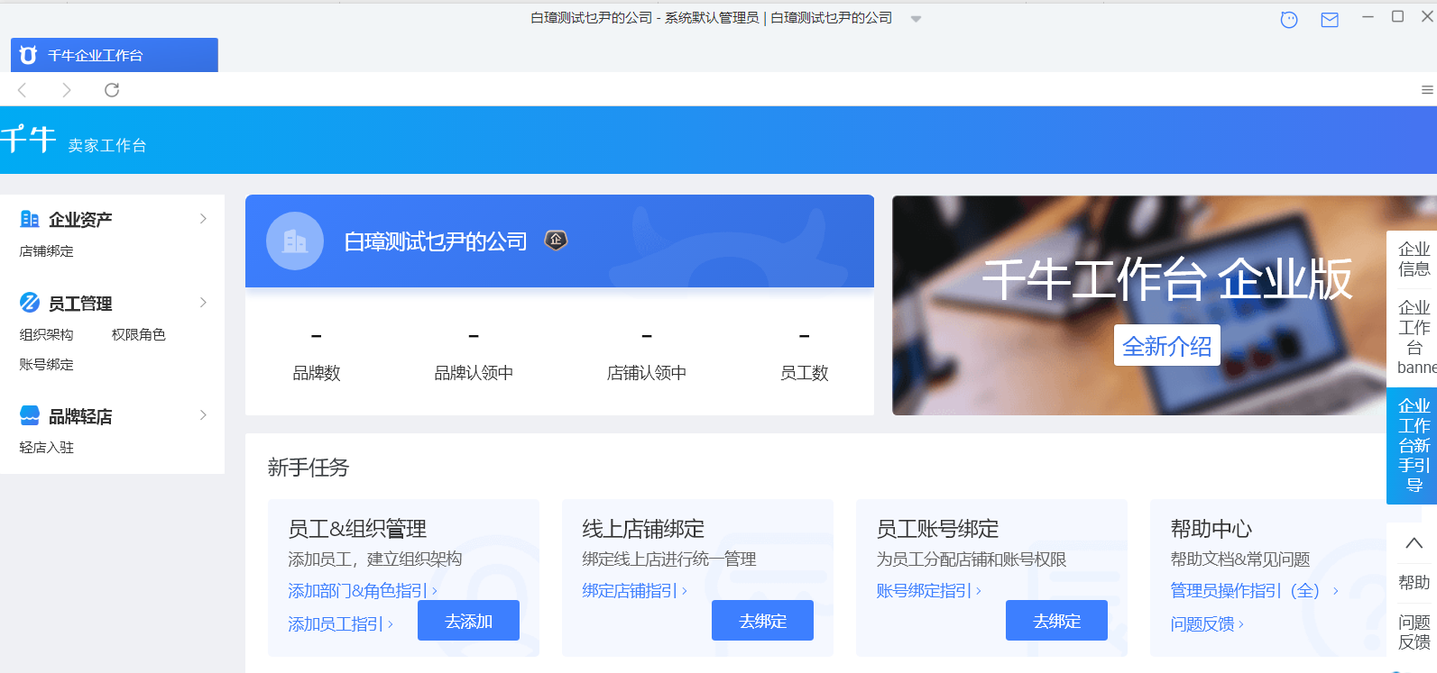This screenshot has height=673, width=1437.
Task: Open the 问题反馈 link in 帮助中心 card
Action: click(1207, 624)
